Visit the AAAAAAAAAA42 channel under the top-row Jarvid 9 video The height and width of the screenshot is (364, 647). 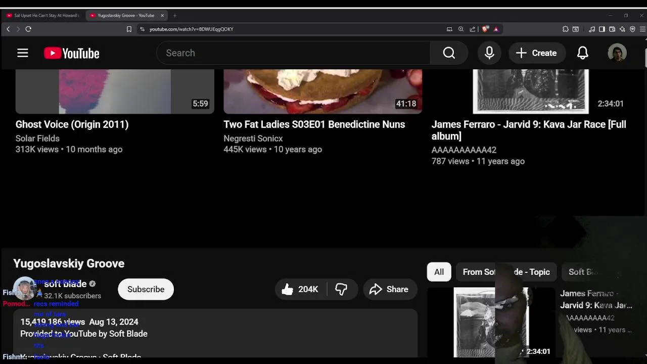click(464, 150)
